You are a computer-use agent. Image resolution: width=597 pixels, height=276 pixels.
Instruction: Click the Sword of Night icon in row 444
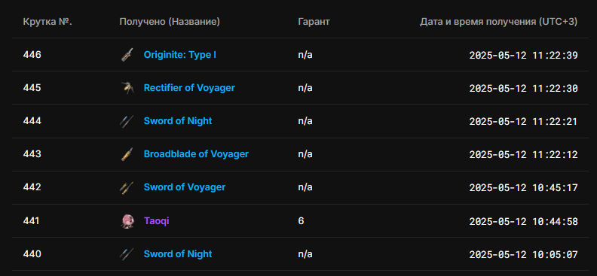coord(127,121)
